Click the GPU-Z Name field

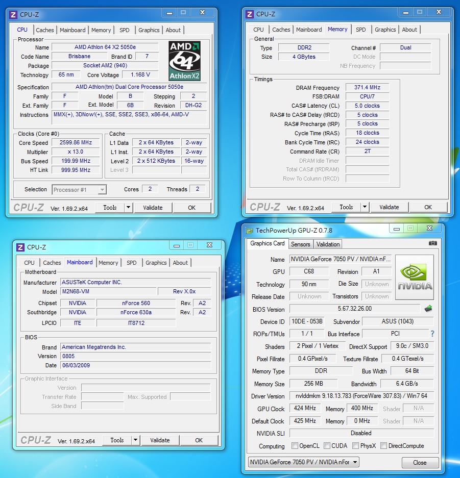coord(341,259)
